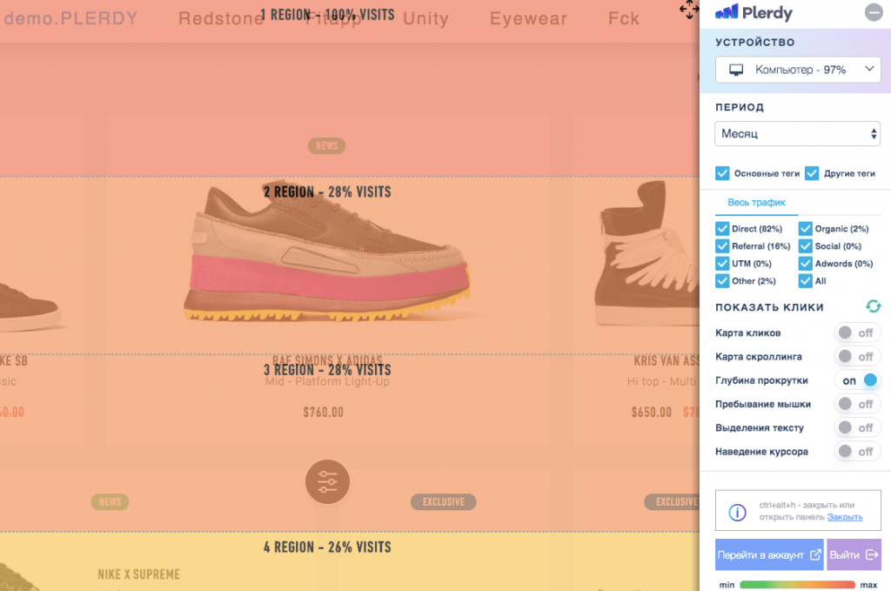Click the Plerdy logo icon
The image size is (891, 591).
click(x=726, y=12)
